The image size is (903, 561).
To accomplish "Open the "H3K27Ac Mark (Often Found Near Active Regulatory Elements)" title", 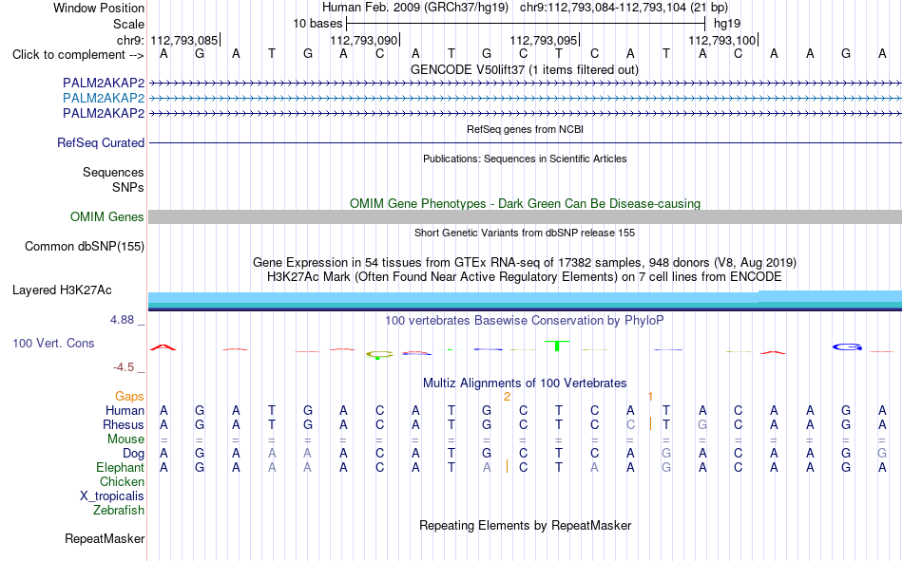I will [525, 277].
